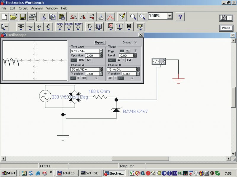This screenshot has height=177, width=237.
Task: Increase time base s/div value
Action: 101,50
